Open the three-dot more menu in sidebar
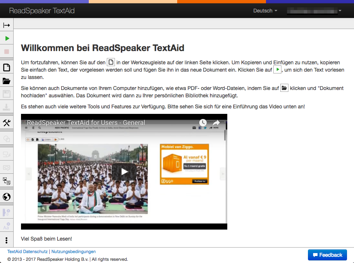Screen dimensions: 354x263 click(x=7, y=240)
